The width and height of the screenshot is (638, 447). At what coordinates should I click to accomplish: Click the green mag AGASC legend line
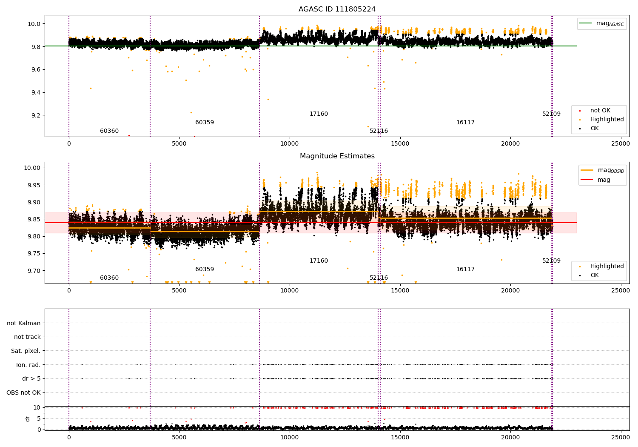pyautogui.click(x=586, y=24)
